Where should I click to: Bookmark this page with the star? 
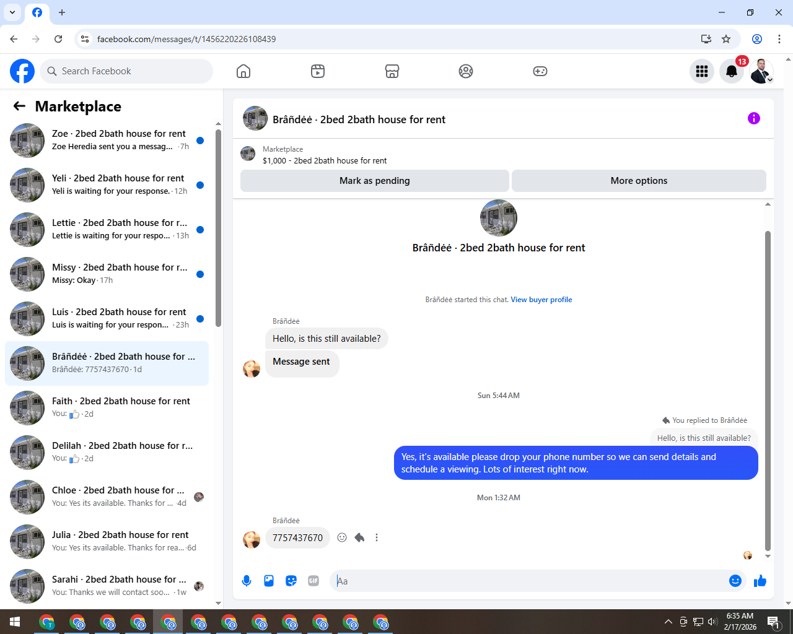coord(726,39)
